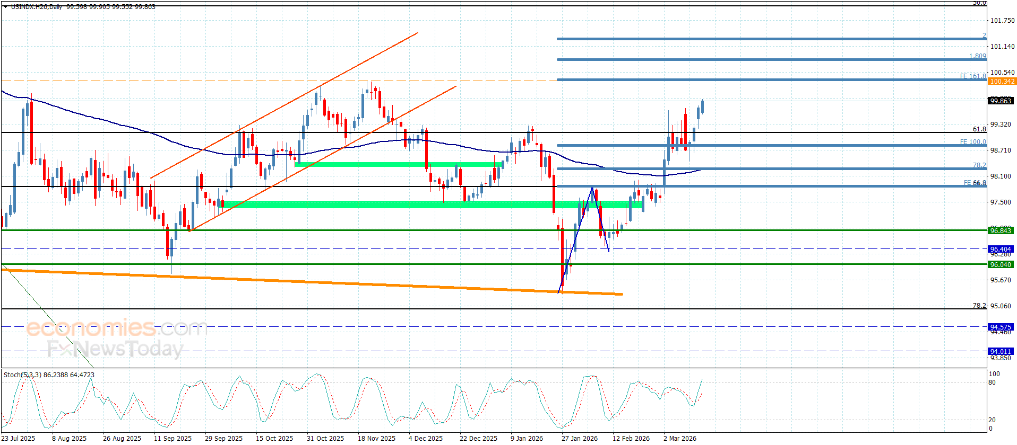1017x445 pixels.
Task: Select the blue 94.011 price tag
Action: (1001, 351)
